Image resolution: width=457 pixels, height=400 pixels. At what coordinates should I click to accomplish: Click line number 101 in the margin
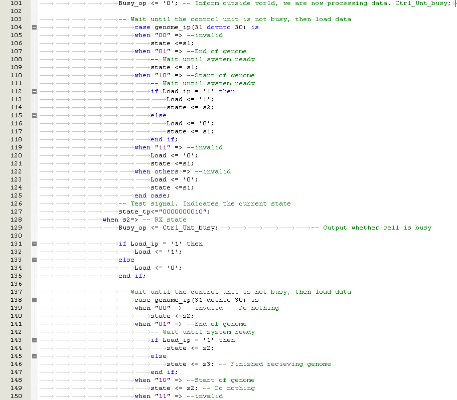tap(16, 3)
